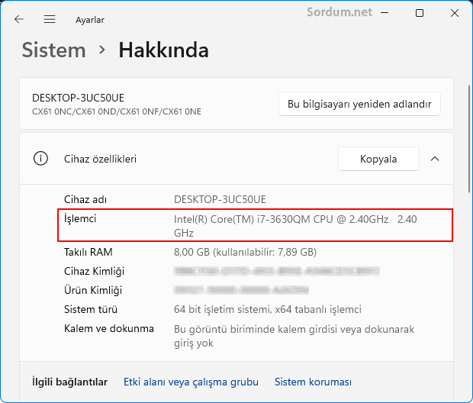Click the Ayarlar window title
473x403 pixels.
pyautogui.click(x=90, y=20)
